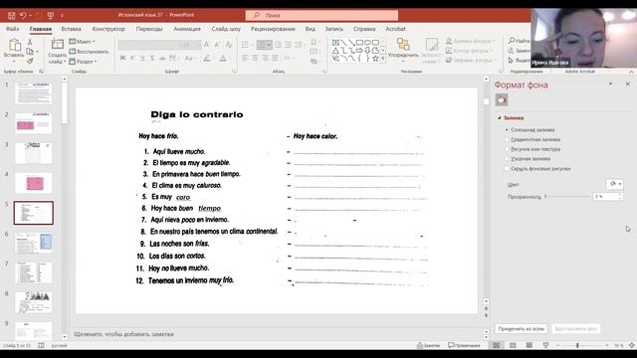Click the Italic К icon
This screenshot has width=637, height=358.
132,59
